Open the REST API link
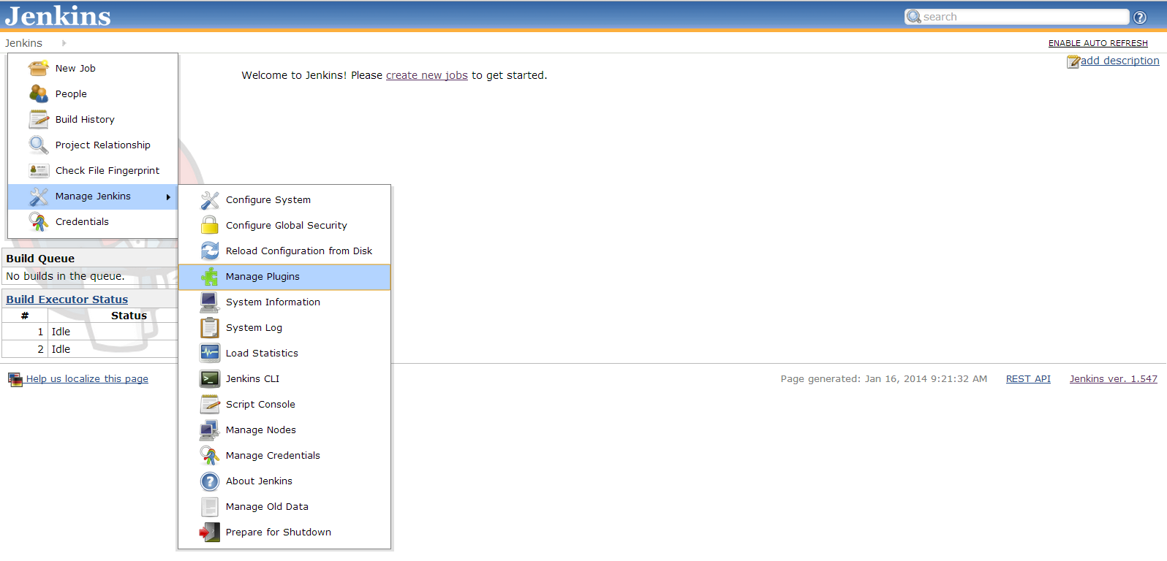The image size is (1167, 561). 1028,379
